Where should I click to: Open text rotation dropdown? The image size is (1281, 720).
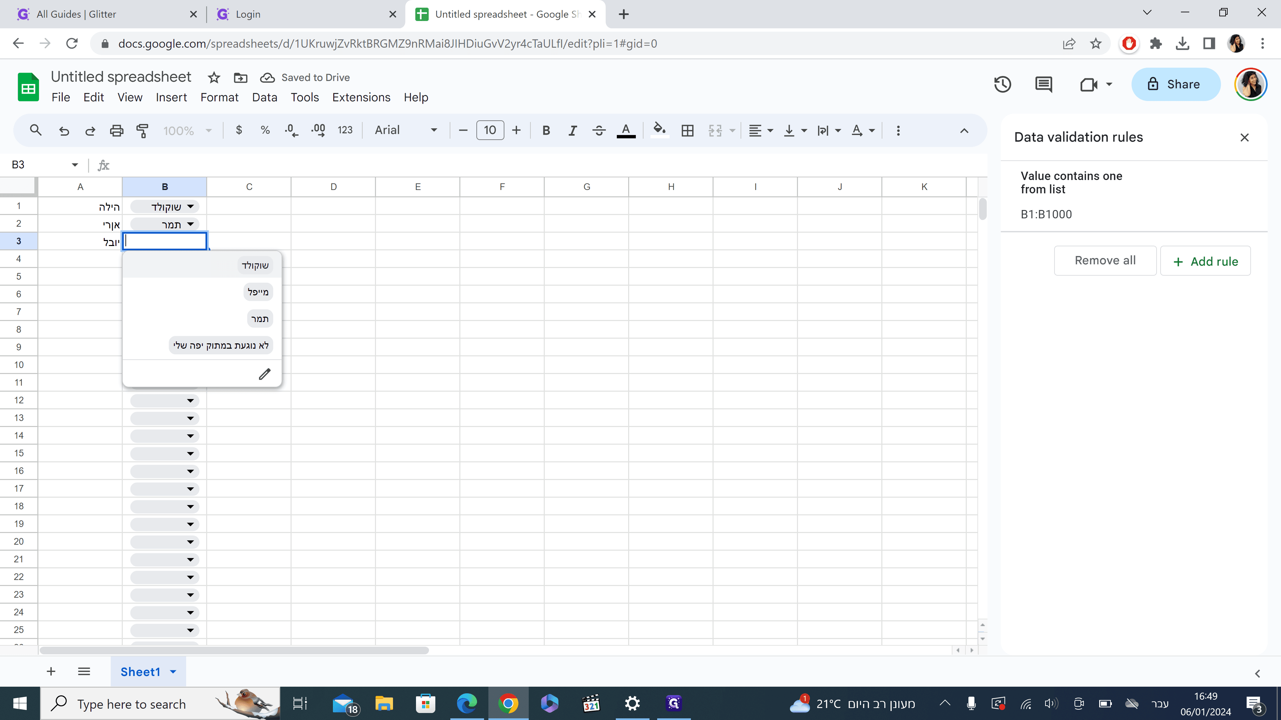coord(863,130)
